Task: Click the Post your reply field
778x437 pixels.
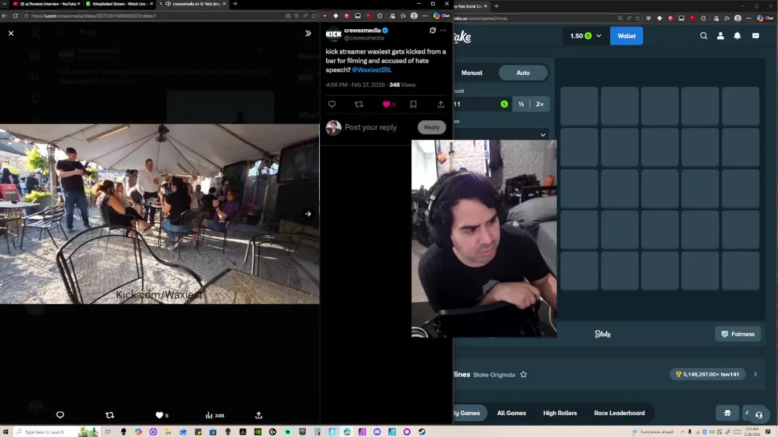Action: [371, 127]
